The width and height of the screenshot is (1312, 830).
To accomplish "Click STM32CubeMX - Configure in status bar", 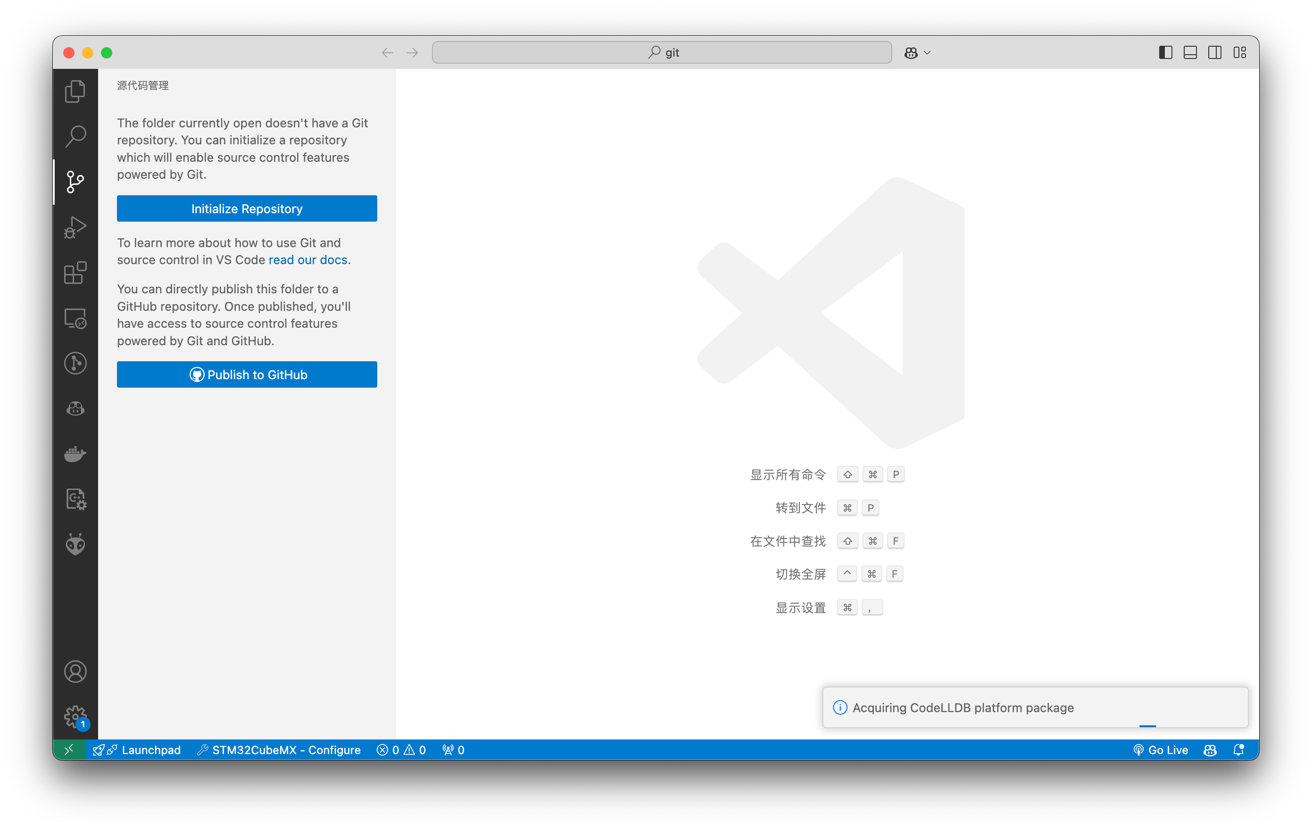I will tap(278, 750).
